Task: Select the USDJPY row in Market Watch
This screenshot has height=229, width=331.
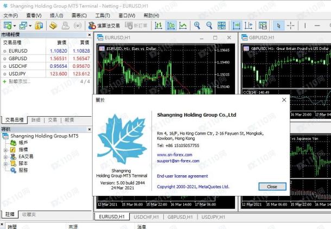Action: 47,74
